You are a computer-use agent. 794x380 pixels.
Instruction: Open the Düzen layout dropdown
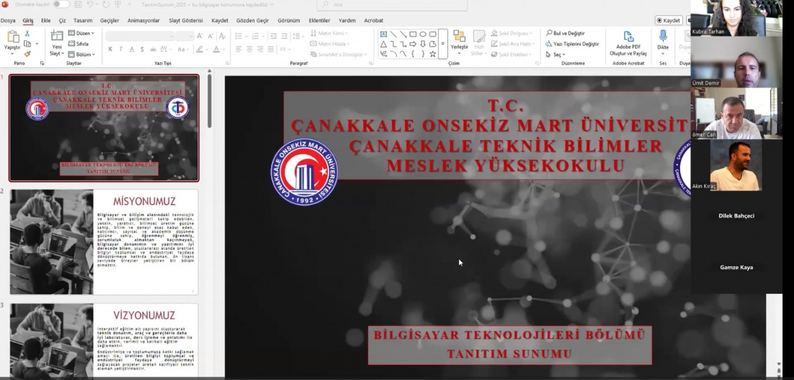[81, 33]
